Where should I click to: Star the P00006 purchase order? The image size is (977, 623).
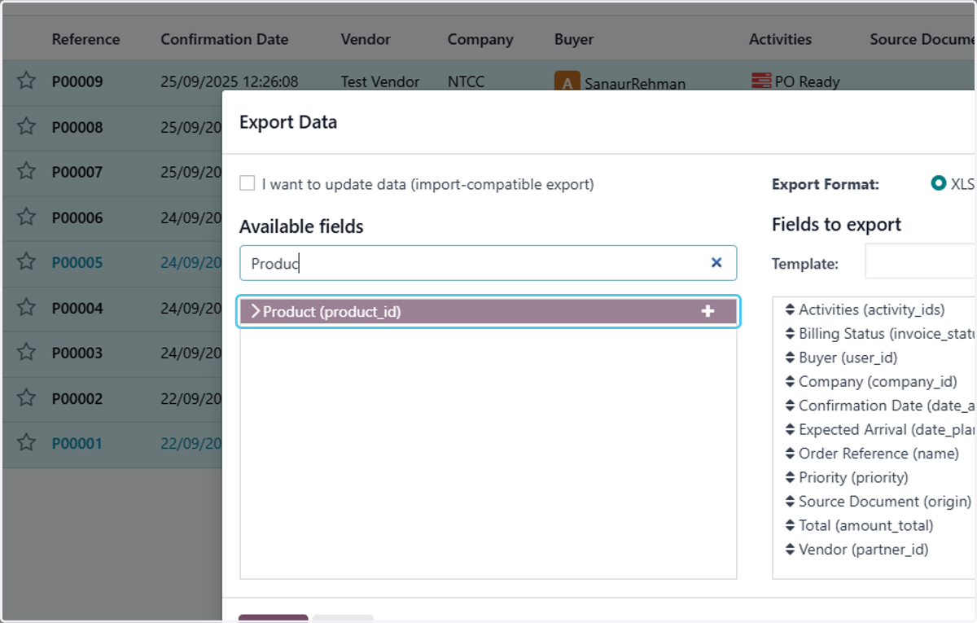tap(27, 217)
